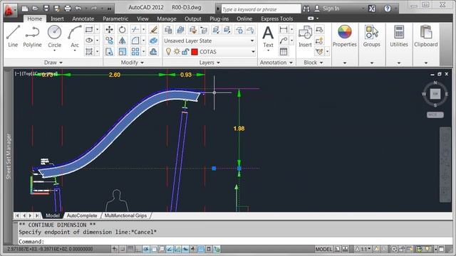Click the Insert block icon
This screenshot has width=456, height=256.
(305, 36)
